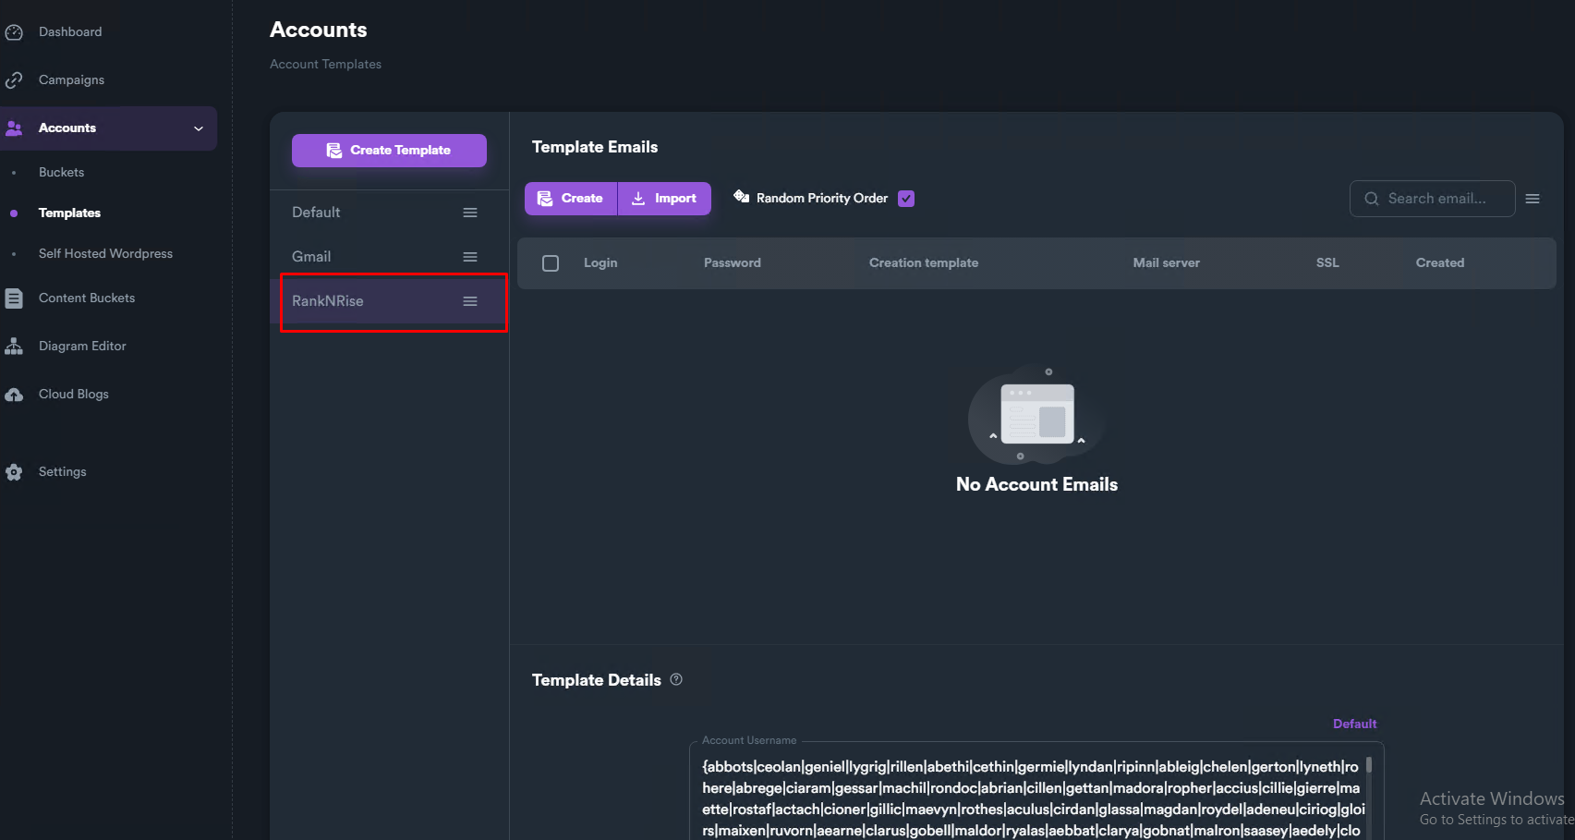This screenshot has width=1575, height=840.
Task: Open Content Buckets from the sidebar
Action: (x=86, y=298)
